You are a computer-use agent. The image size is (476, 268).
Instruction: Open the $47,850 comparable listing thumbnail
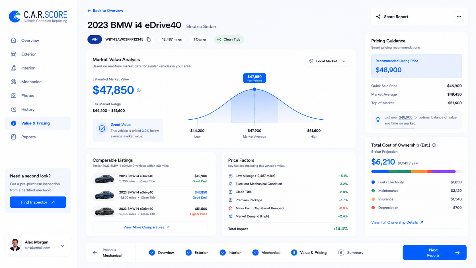pyautogui.click(x=104, y=195)
